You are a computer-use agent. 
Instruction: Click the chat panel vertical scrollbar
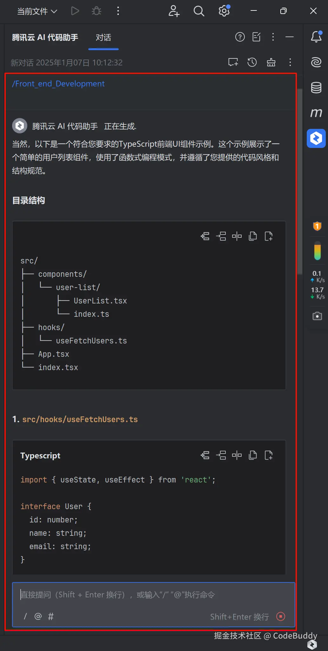(299, 181)
